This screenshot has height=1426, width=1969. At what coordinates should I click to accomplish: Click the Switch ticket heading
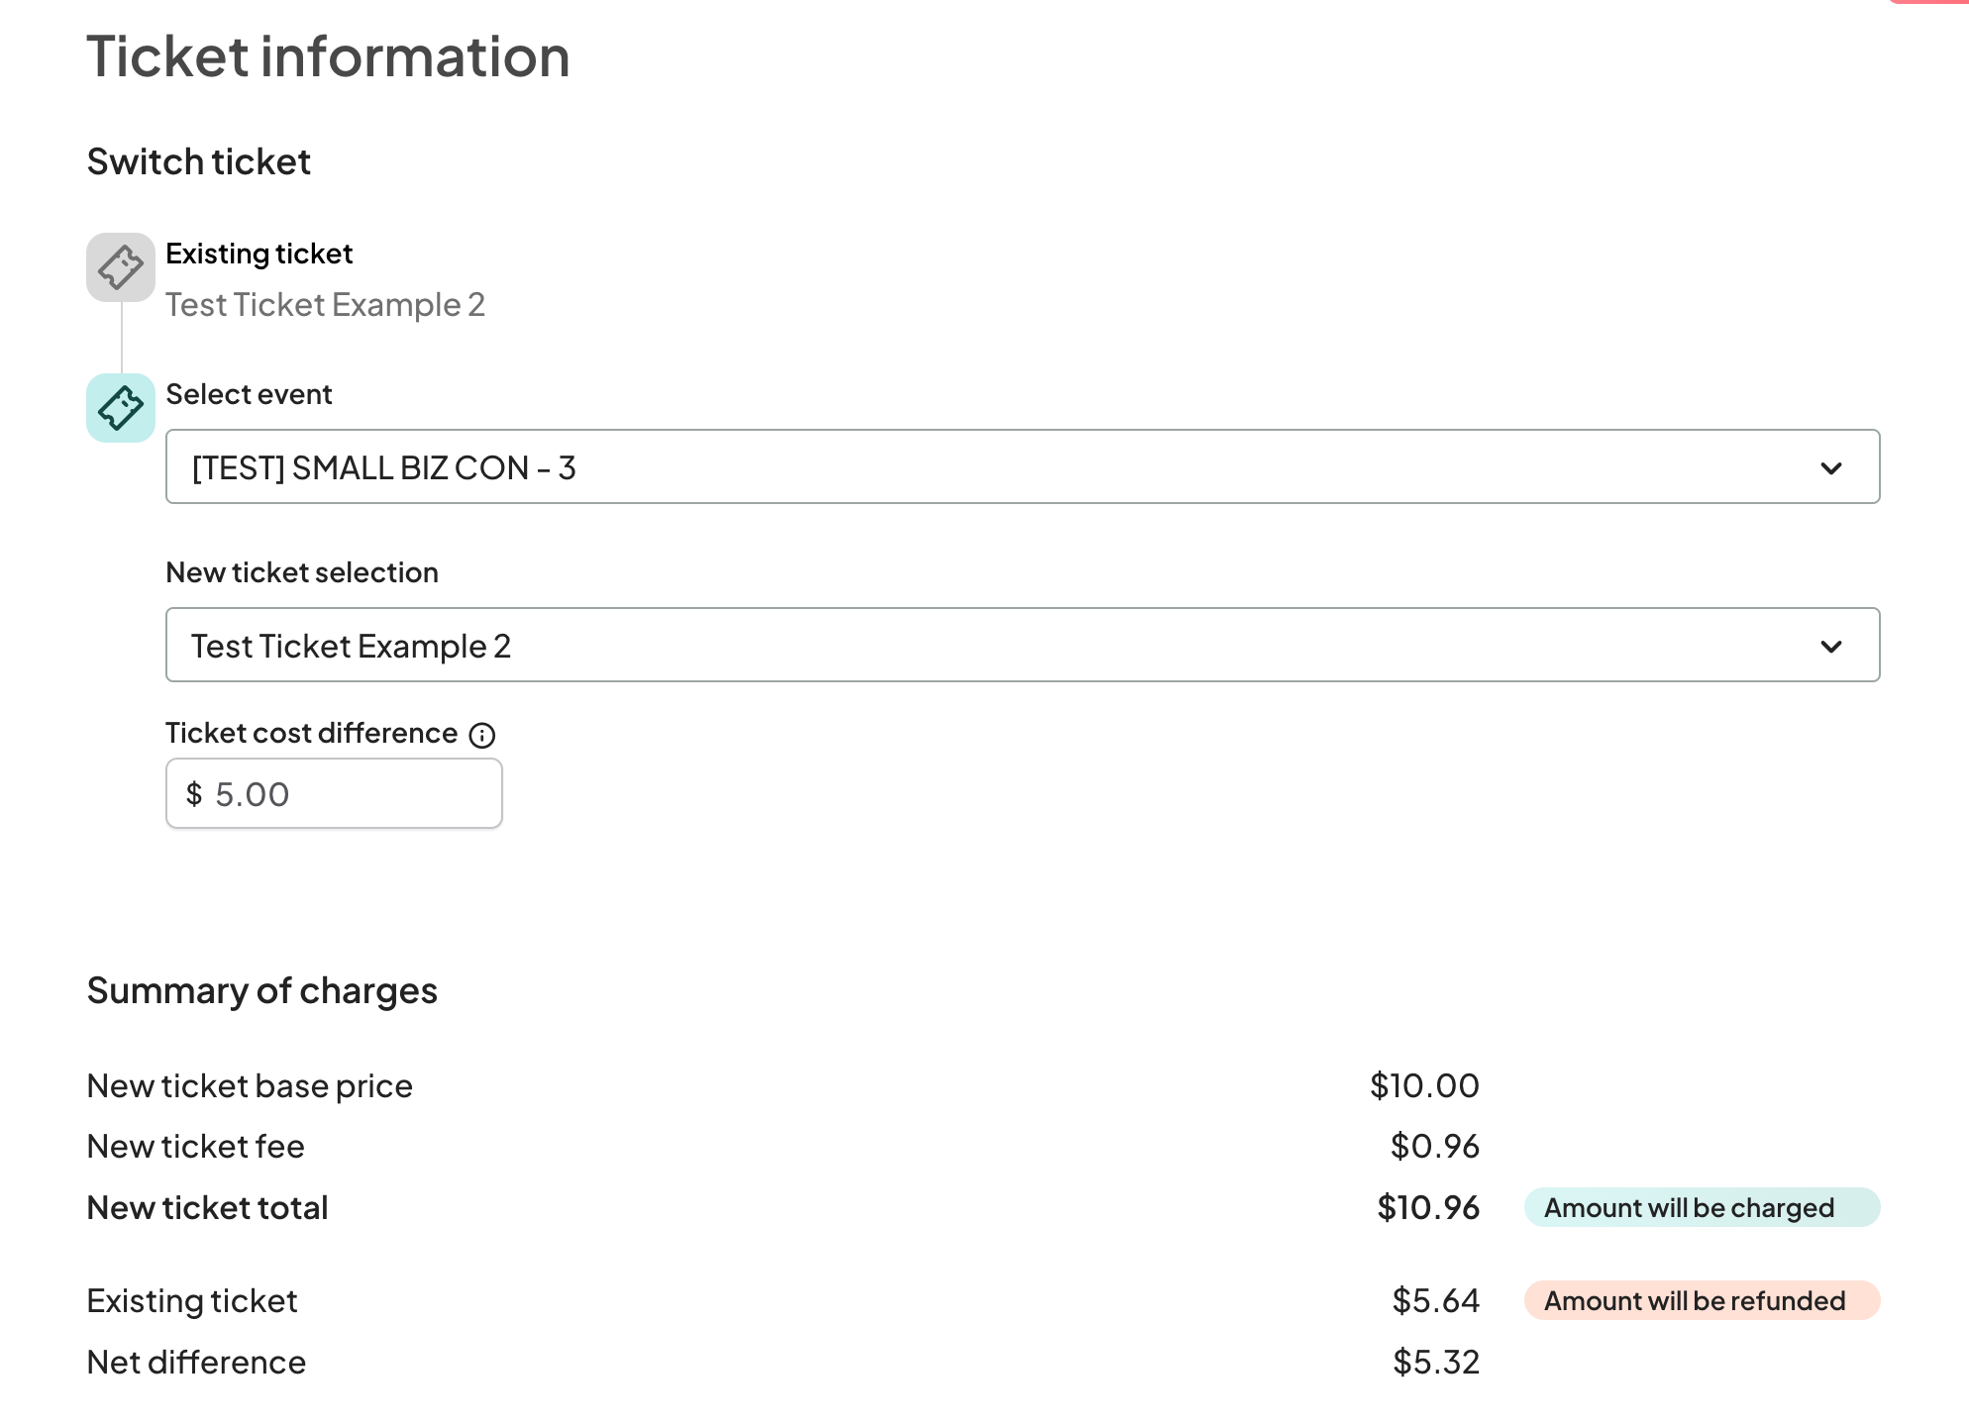pos(198,161)
